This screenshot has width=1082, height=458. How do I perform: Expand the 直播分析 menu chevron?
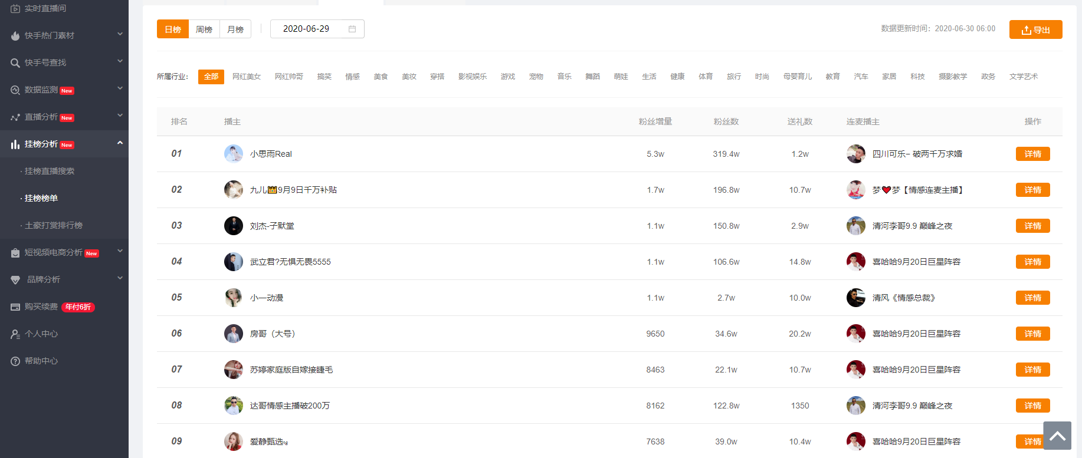pos(120,116)
